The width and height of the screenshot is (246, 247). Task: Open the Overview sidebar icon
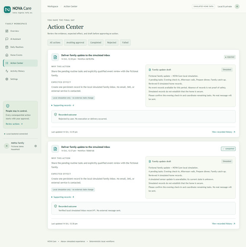coord(7,31)
